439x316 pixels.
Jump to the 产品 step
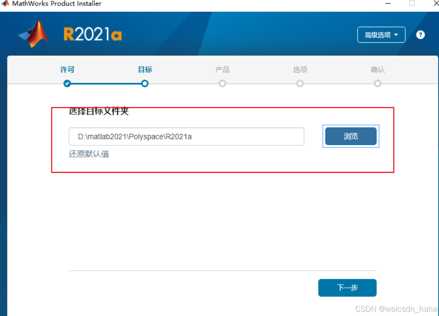223,70
